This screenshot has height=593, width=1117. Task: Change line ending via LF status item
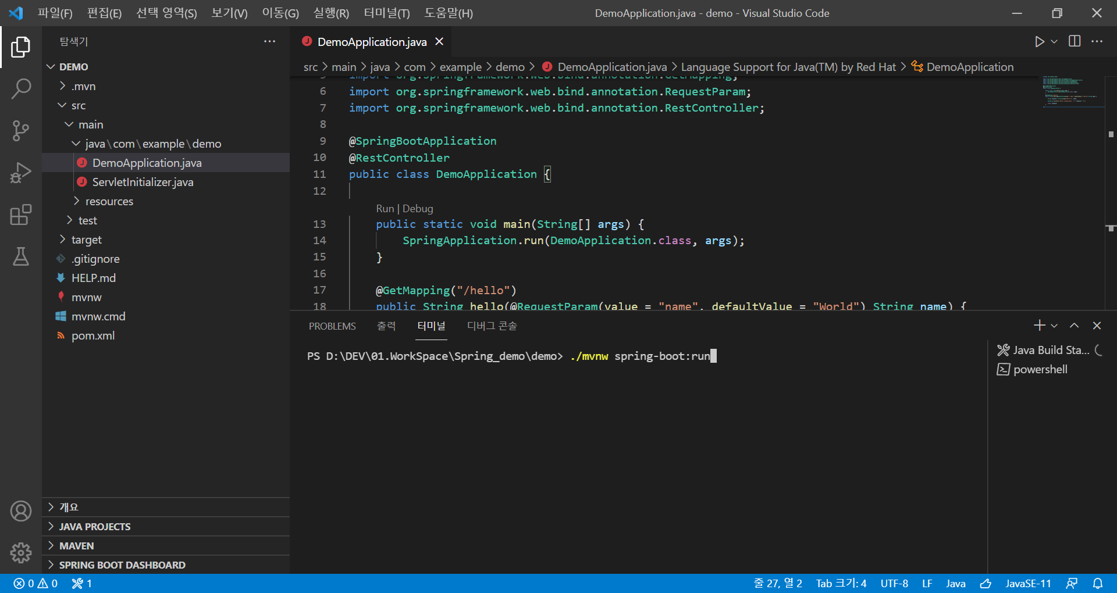[927, 583]
